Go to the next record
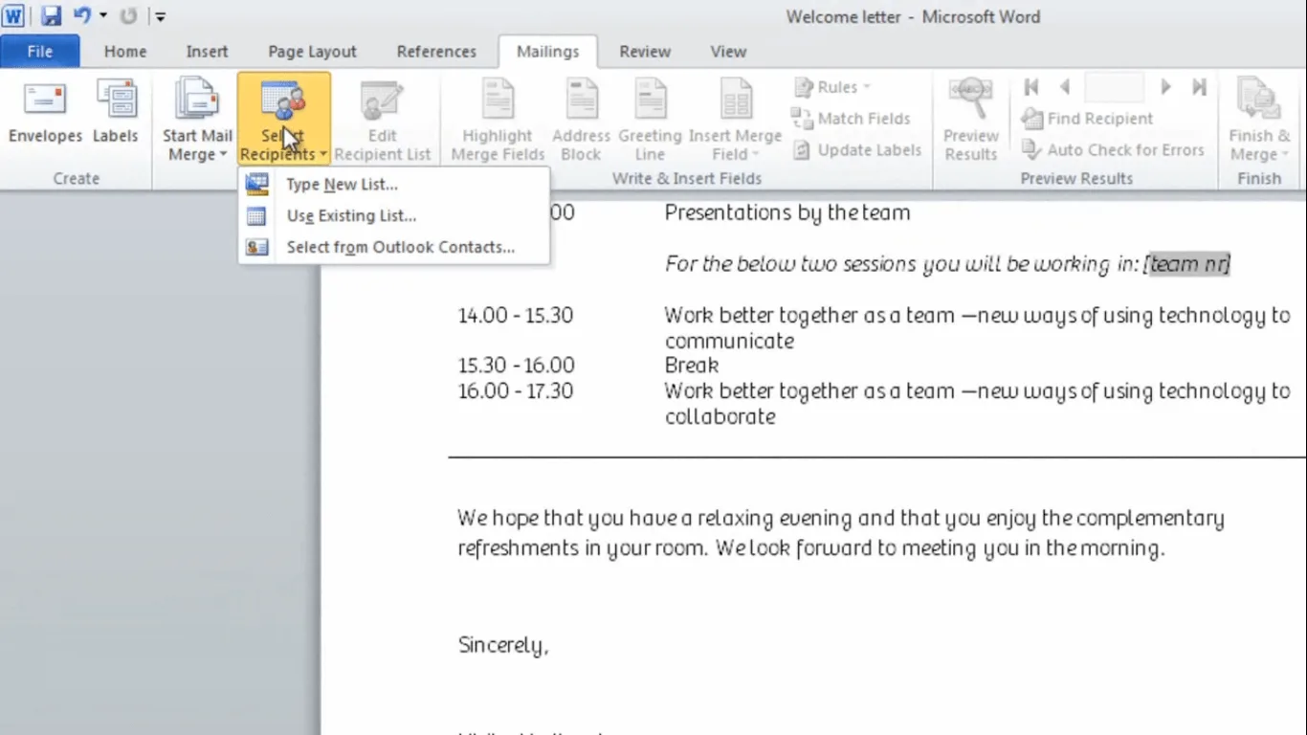 point(1165,87)
